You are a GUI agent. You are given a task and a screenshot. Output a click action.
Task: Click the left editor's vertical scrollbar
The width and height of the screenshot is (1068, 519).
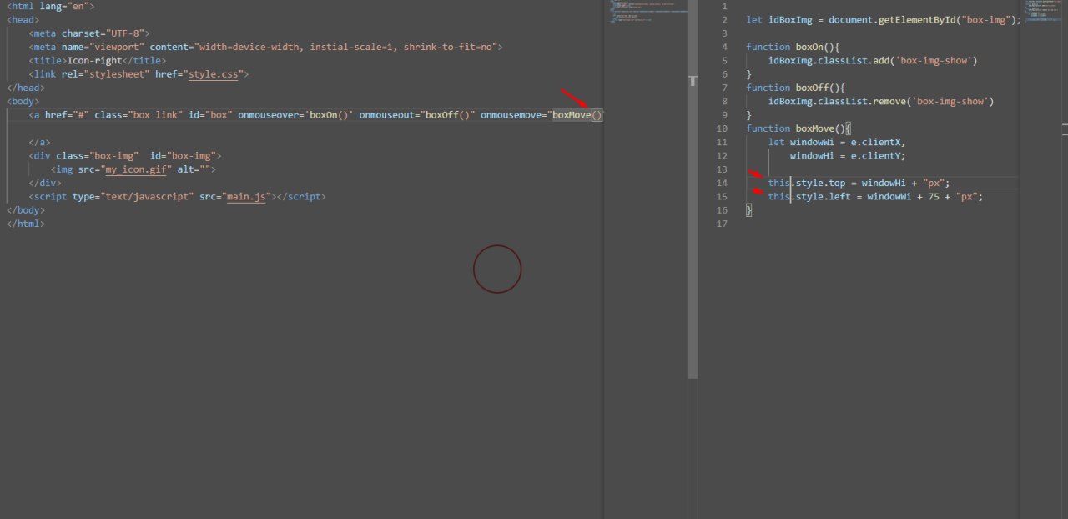point(693,225)
